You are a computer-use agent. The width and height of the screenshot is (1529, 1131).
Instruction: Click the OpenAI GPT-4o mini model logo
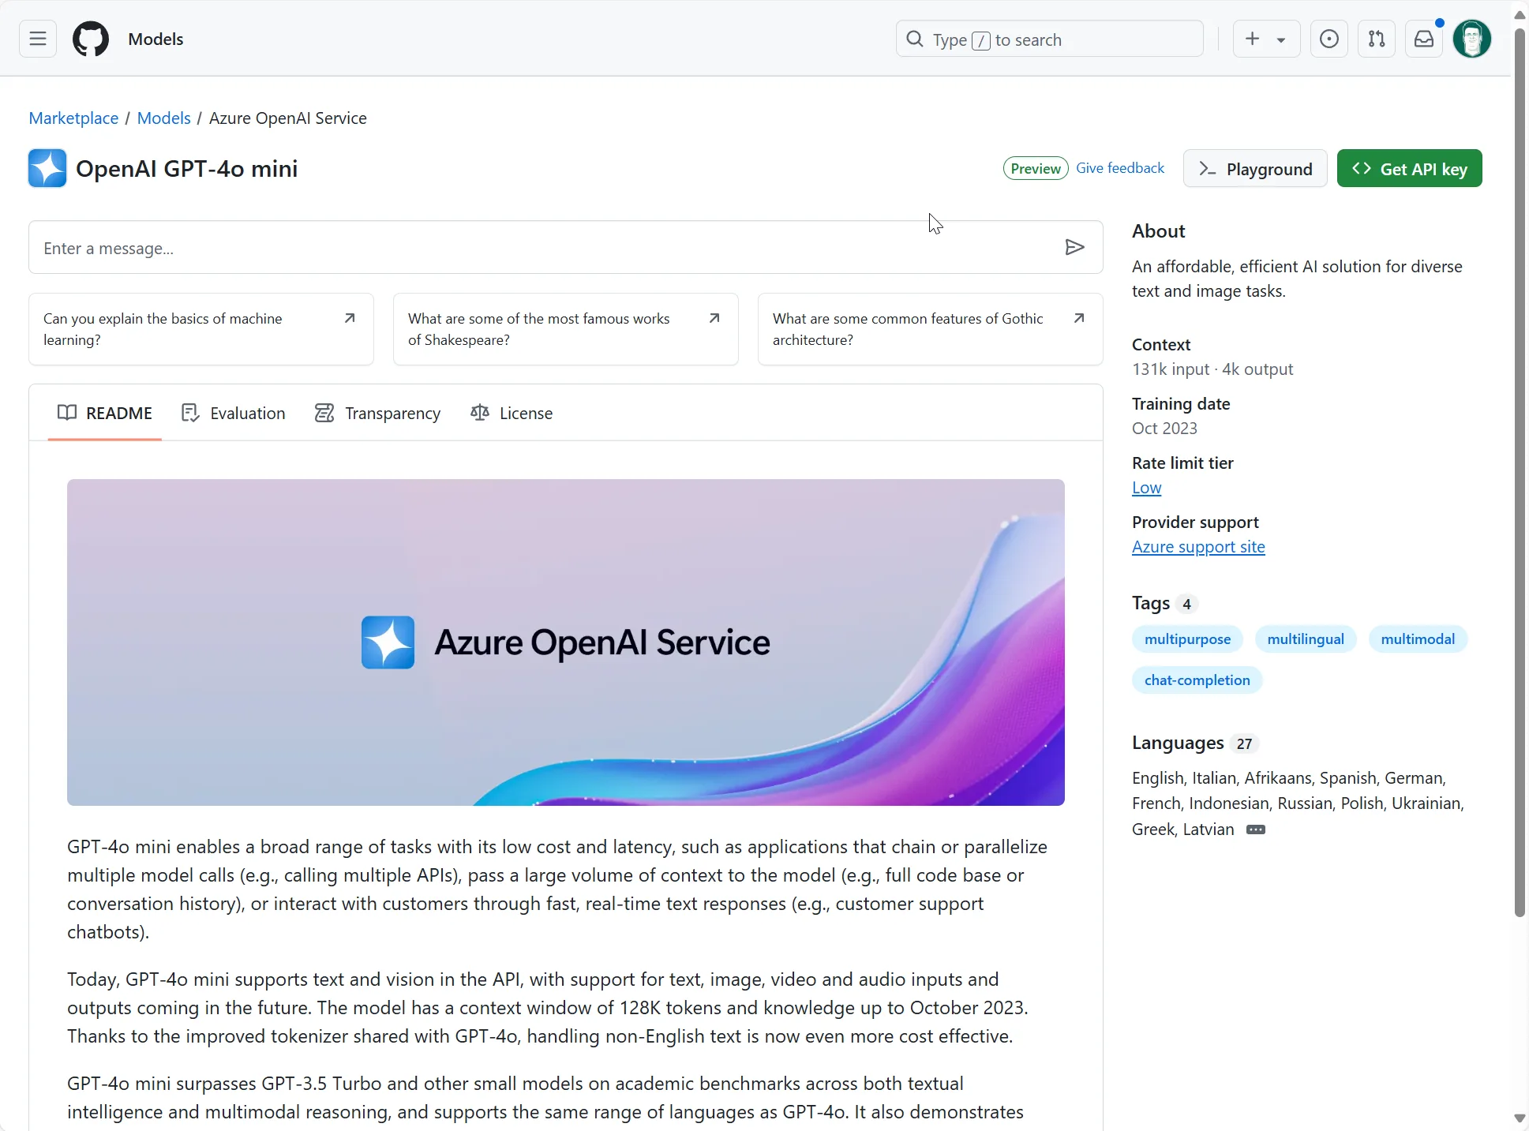click(x=47, y=168)
